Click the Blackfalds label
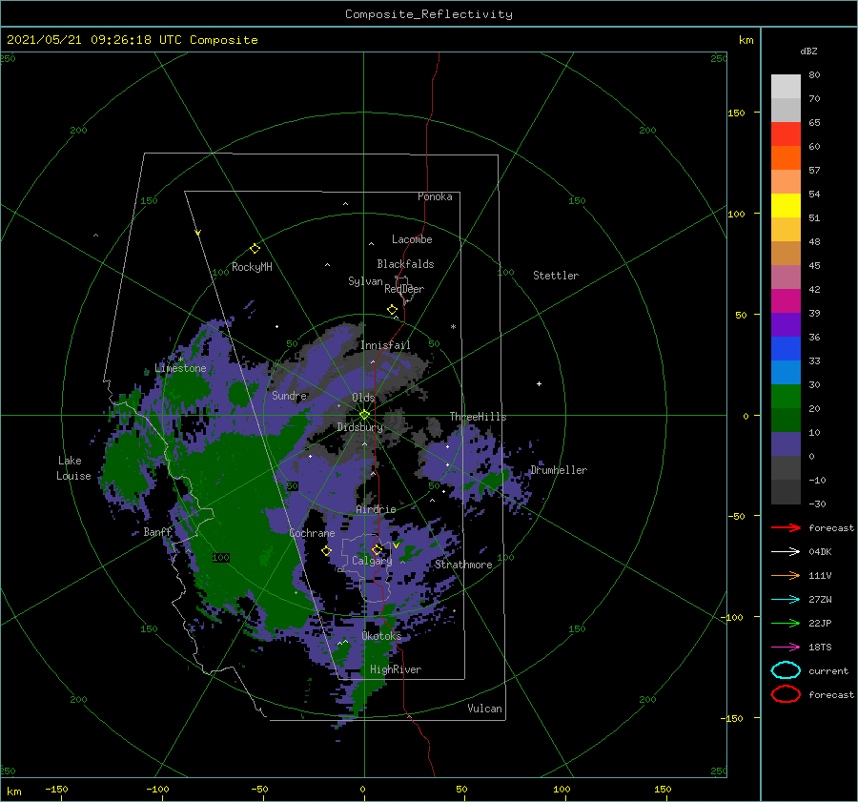This screenshot has height=802, width=858. [405, 264]
